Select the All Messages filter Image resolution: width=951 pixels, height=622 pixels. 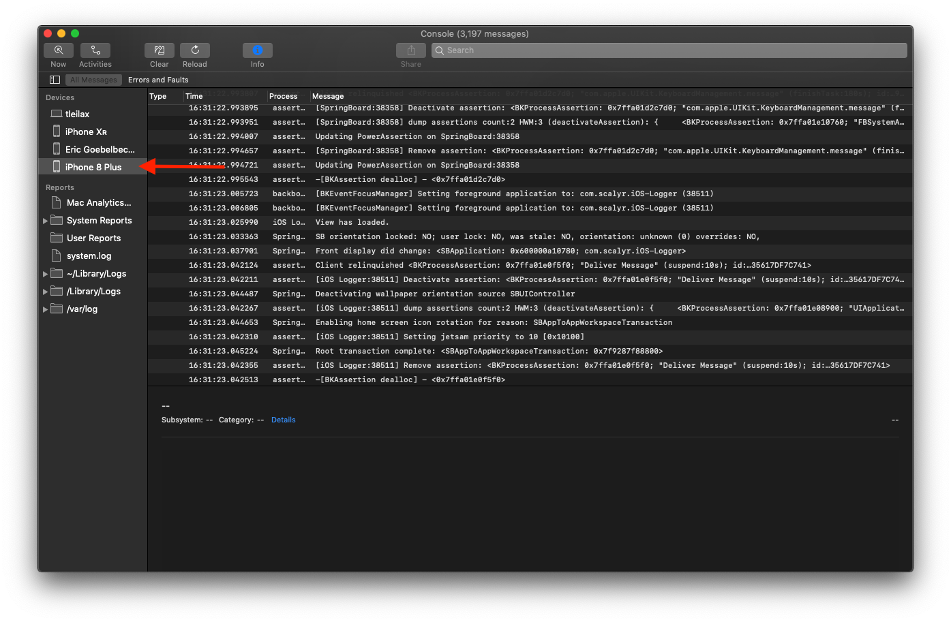point(93,80)
